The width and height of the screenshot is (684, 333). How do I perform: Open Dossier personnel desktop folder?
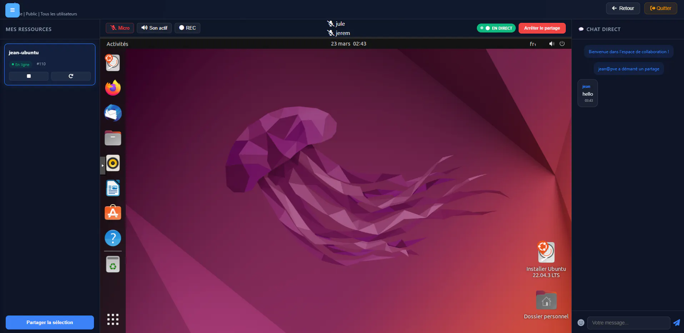(546, 305)
